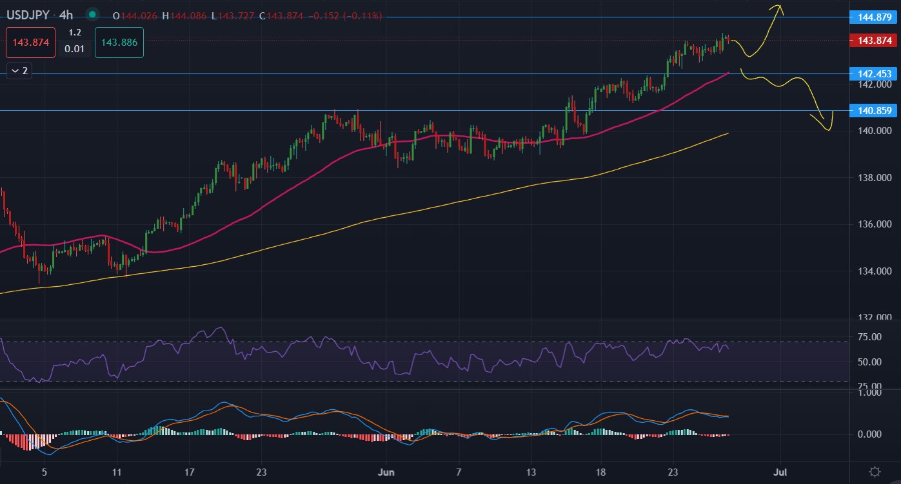
Task: Click the Jul label on the time axis
Action: pyautogui.click(x=781, y=471)
